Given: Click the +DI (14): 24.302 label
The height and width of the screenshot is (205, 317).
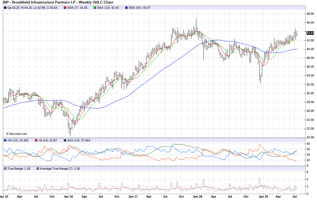Looking at the screenshot, I should pyautogui.click(x=18, y=140).
